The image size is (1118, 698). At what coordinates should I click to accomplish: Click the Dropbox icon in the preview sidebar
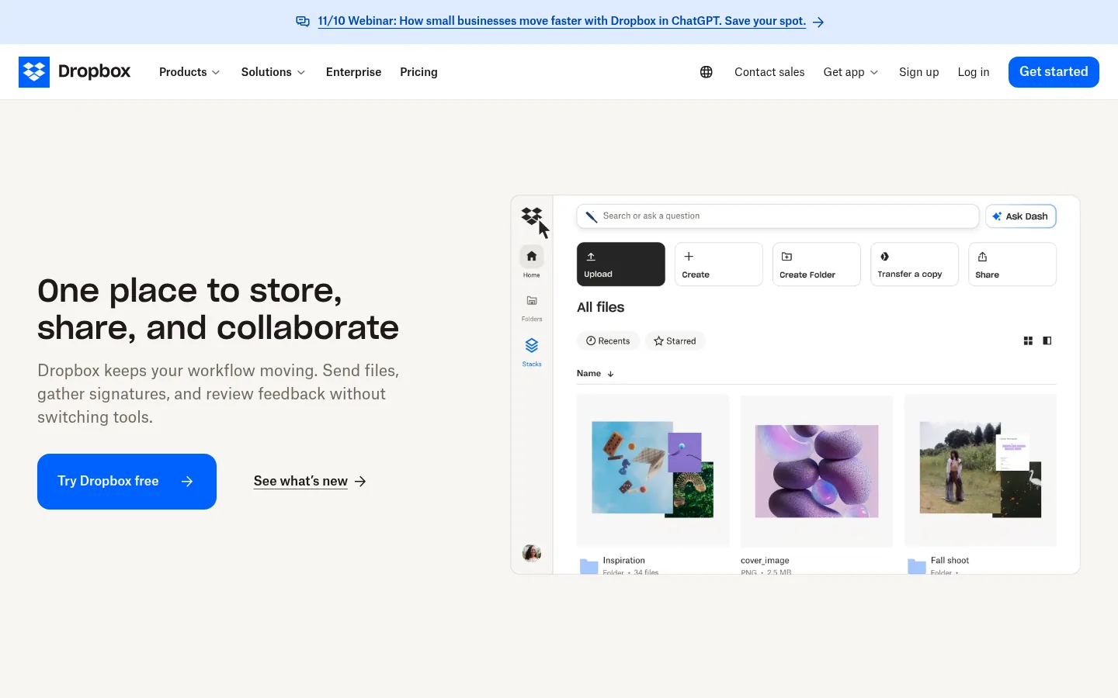click(532, 216)
